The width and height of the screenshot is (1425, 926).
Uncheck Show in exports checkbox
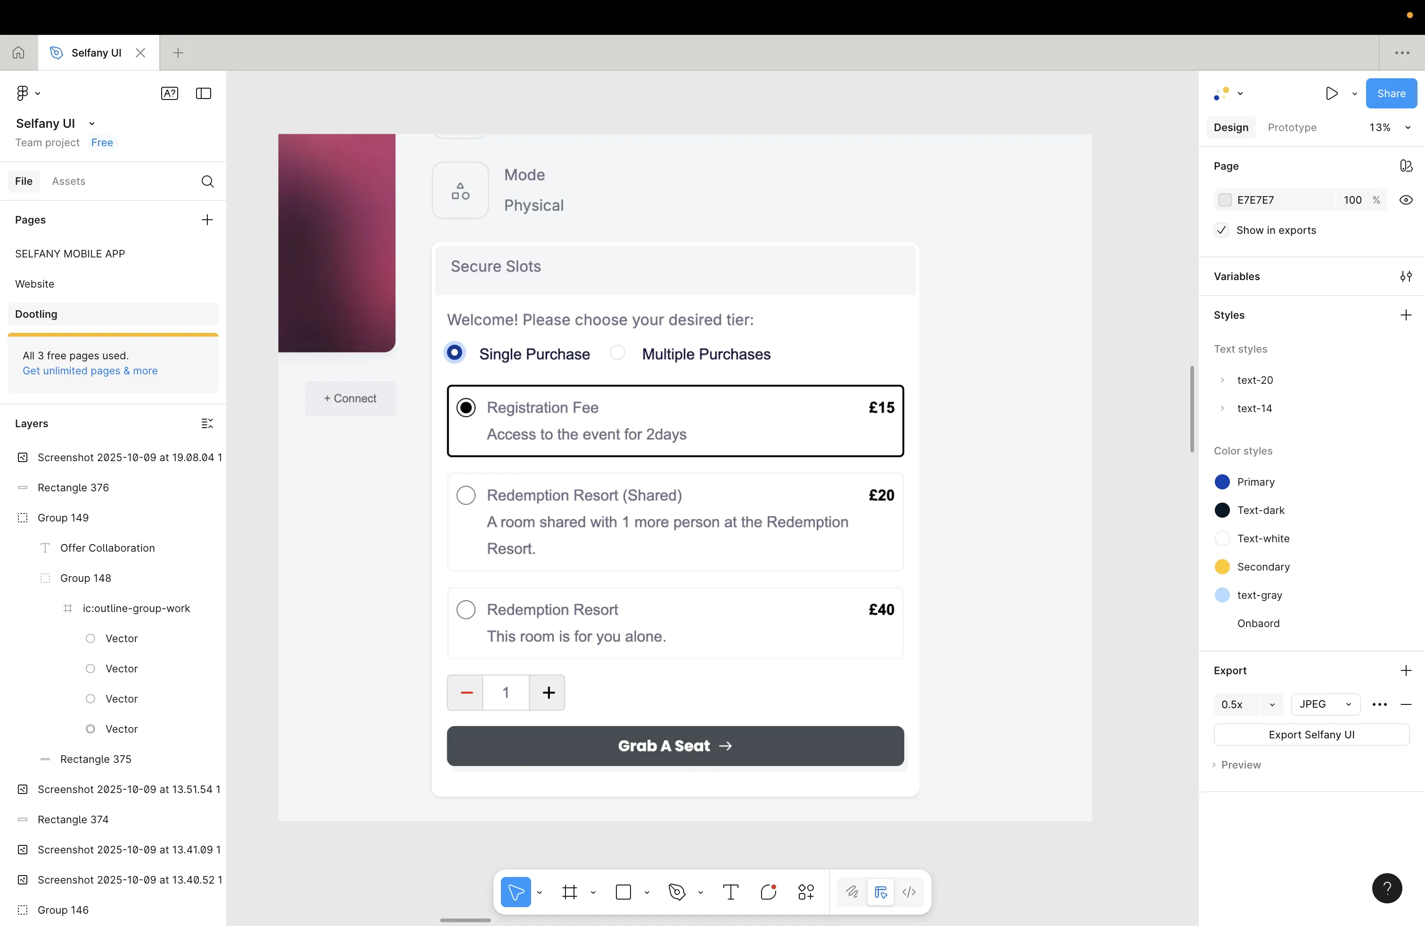pyautogui.click(x=1221, y=231)
